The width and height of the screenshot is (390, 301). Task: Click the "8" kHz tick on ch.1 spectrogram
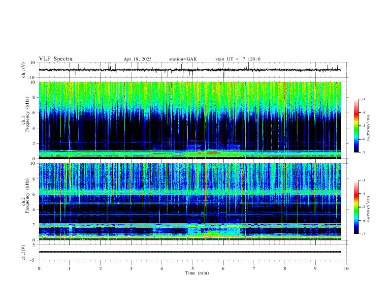tap(34, 97)
